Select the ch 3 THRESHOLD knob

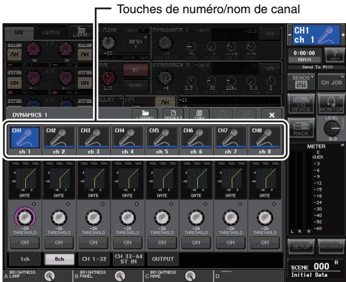94,217
